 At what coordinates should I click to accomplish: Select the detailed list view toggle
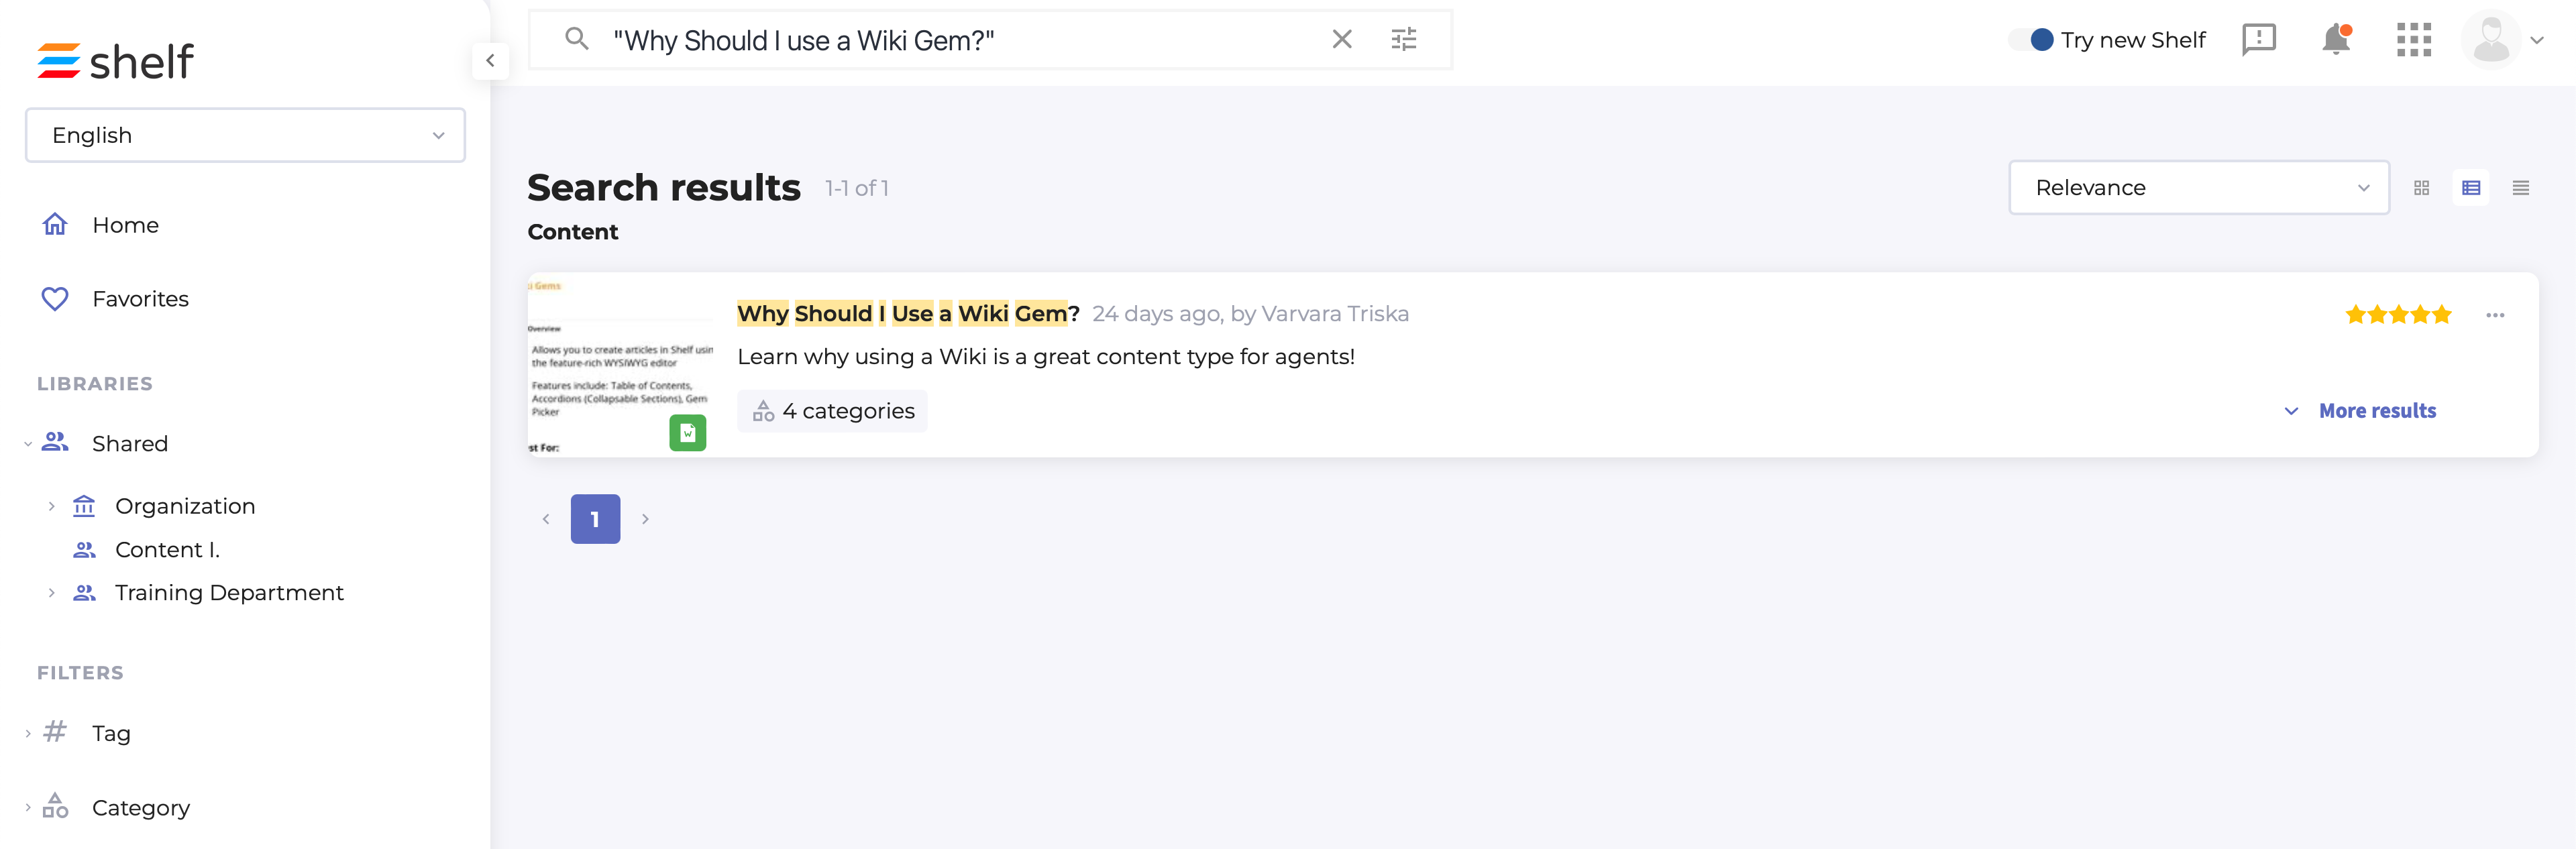[x=2471, y=188]
